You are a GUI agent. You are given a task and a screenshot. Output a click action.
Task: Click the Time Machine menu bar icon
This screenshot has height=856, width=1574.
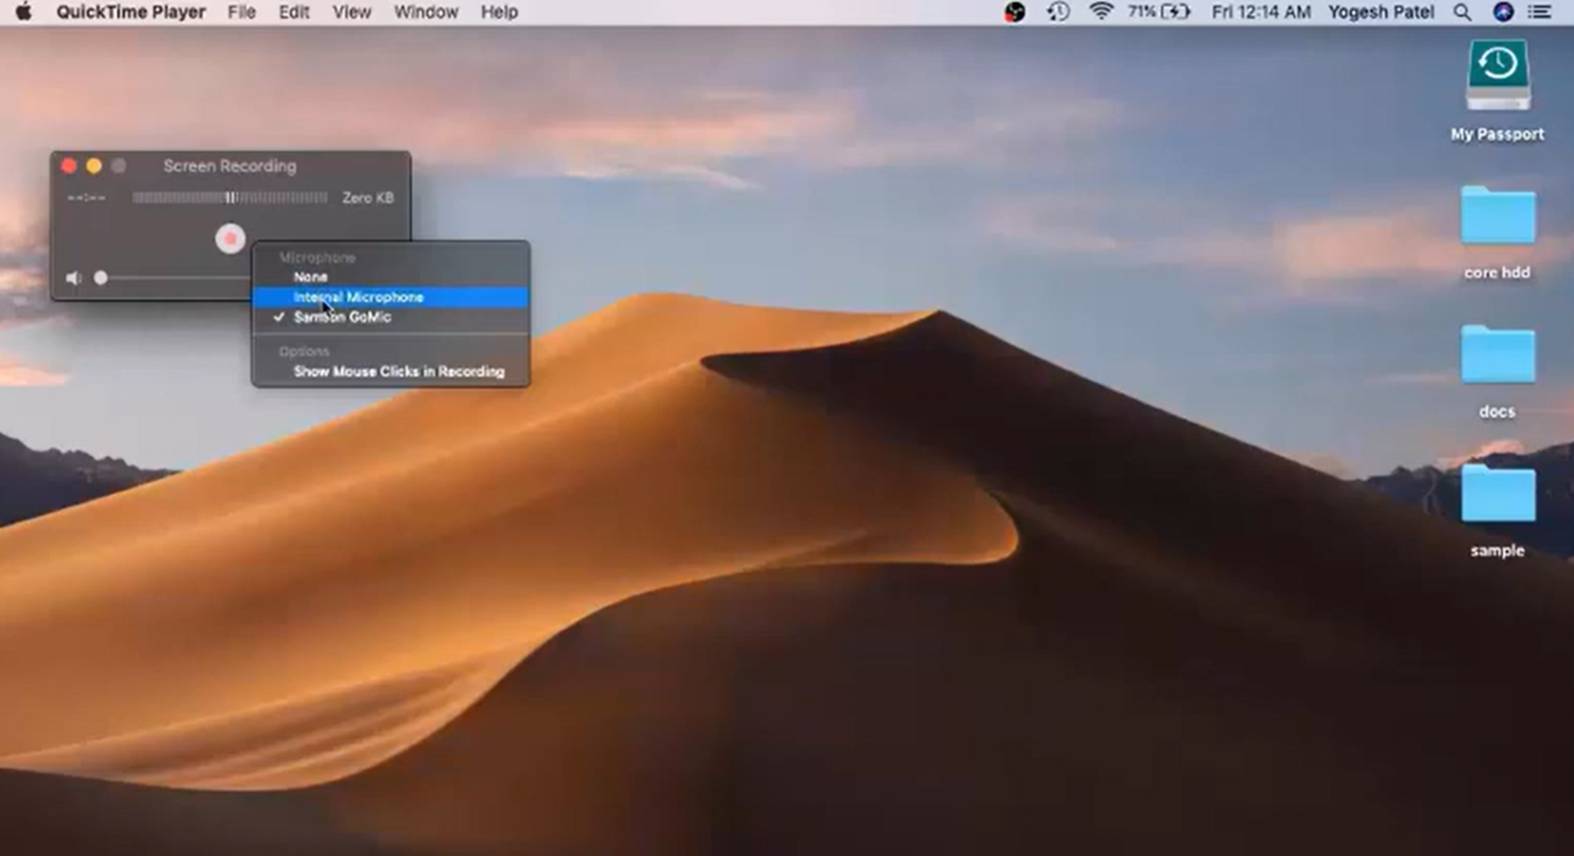[x=1057, y=11]
